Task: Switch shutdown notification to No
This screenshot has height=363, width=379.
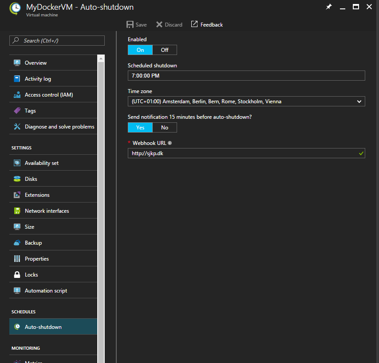Action: click(164, 127)
